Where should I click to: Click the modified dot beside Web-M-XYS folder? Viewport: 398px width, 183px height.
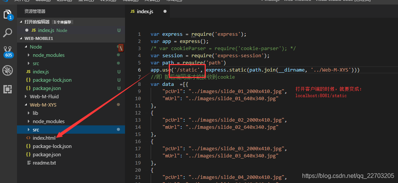coord(118,105)
